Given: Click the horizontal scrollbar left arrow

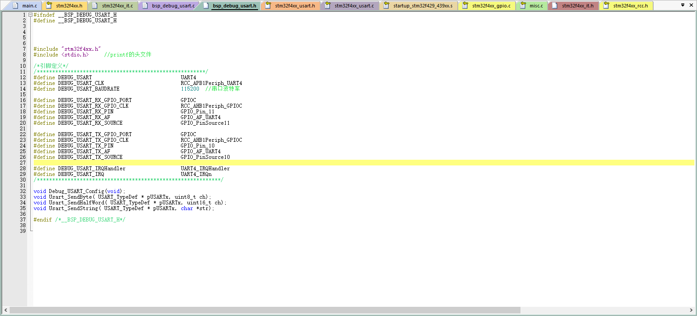Looking at the screenshot, I should pyautogui.click(x=6, y=310).
